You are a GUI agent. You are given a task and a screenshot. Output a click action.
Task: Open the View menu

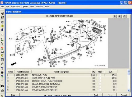point(32,7)
